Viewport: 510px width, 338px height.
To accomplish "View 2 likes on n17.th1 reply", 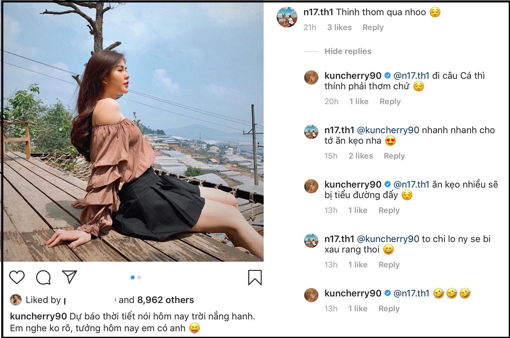I will (x=360, y=156).
